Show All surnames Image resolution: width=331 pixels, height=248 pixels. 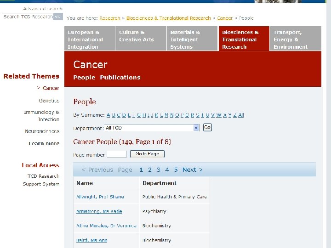click(241, 115)
